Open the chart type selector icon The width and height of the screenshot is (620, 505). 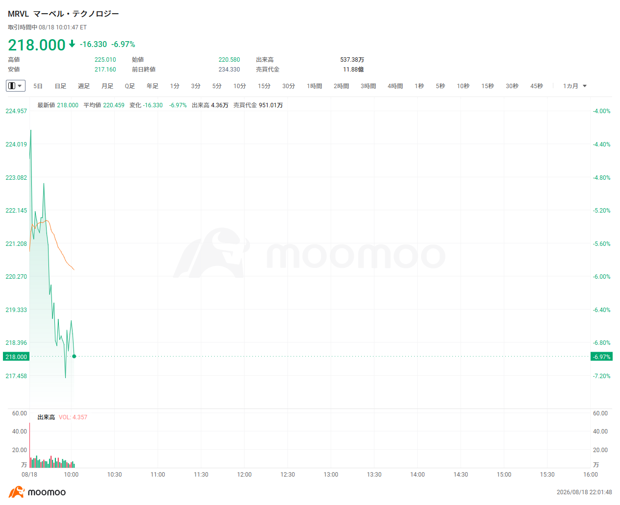coord(12,86)
